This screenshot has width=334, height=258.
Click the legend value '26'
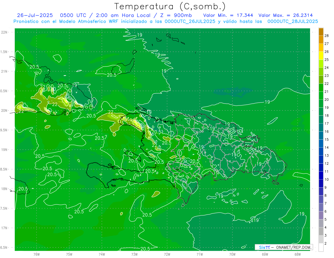327,51
